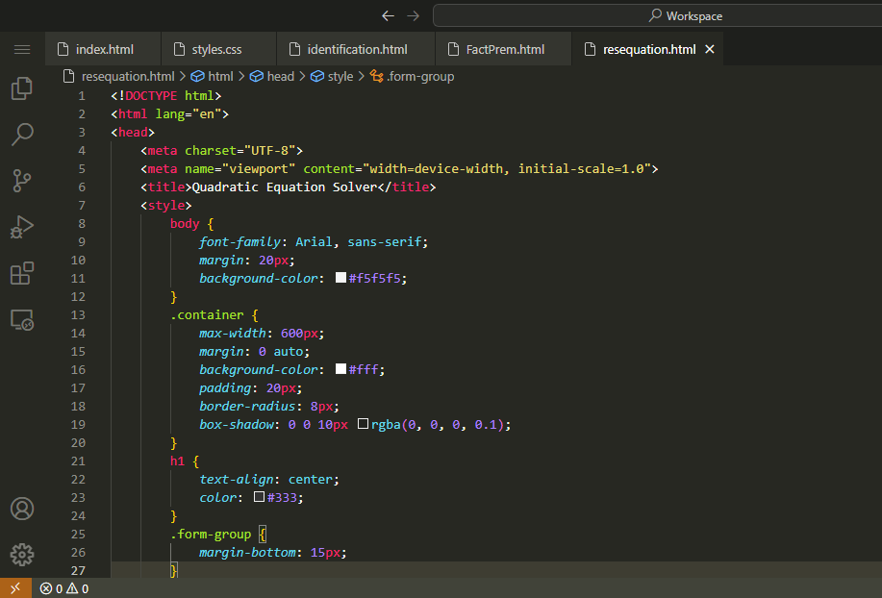Open the Remote Explorer view
The height and width of the screenshot is (598, 882).
[x=21, y=320]
